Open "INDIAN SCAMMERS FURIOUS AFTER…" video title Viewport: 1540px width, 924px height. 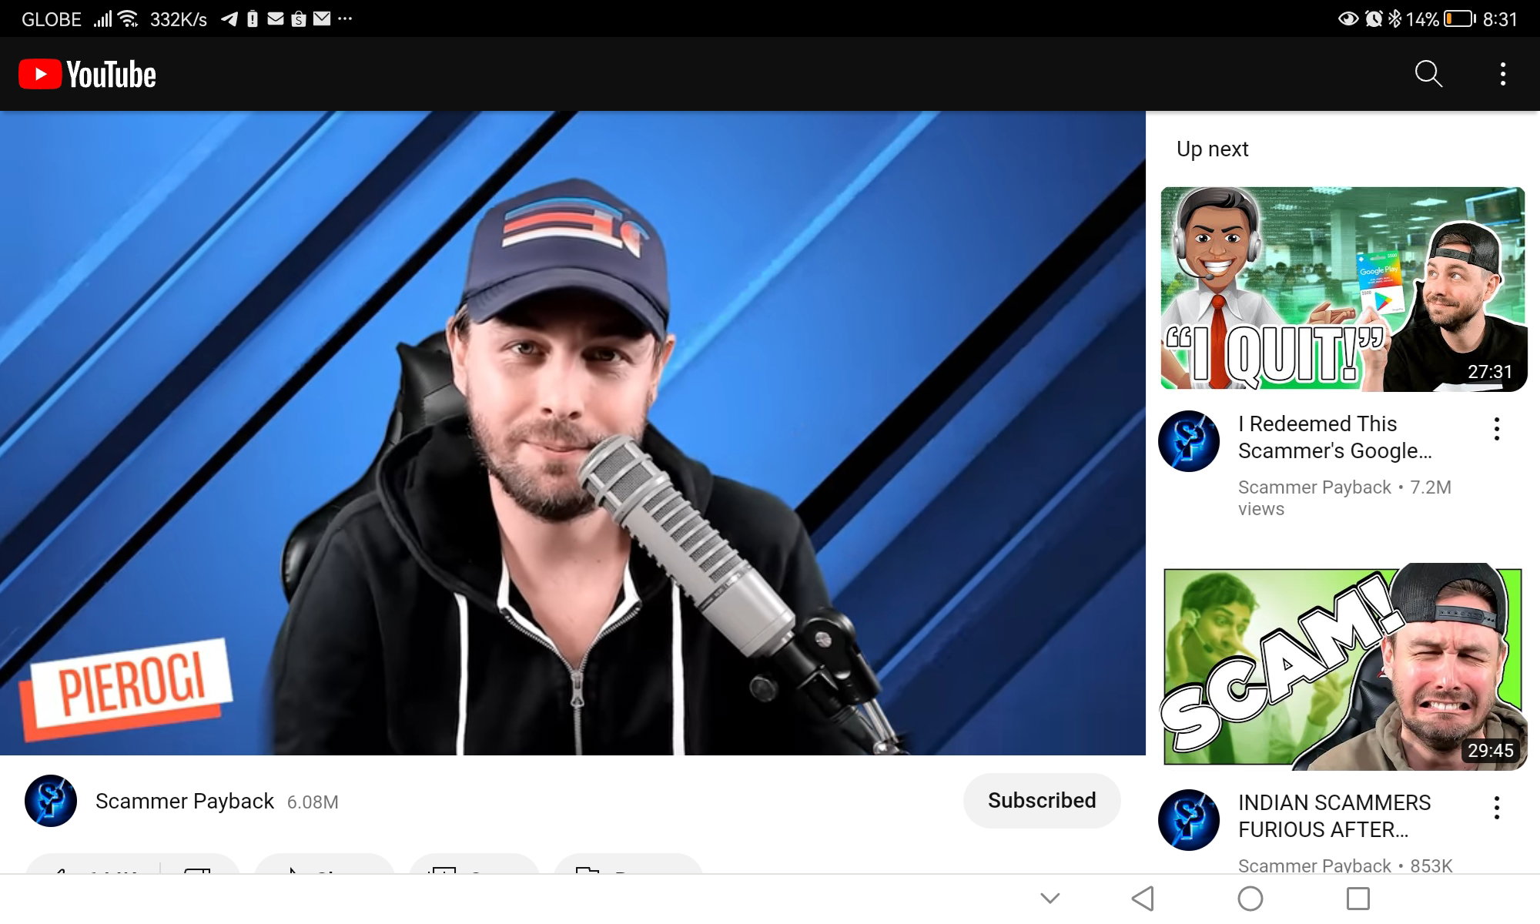1334,816
